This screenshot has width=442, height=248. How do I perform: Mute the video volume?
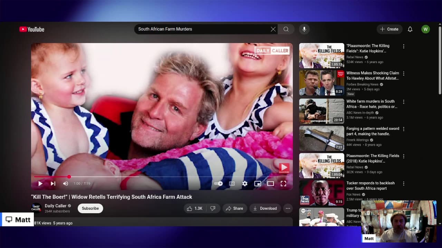(66, 184)
